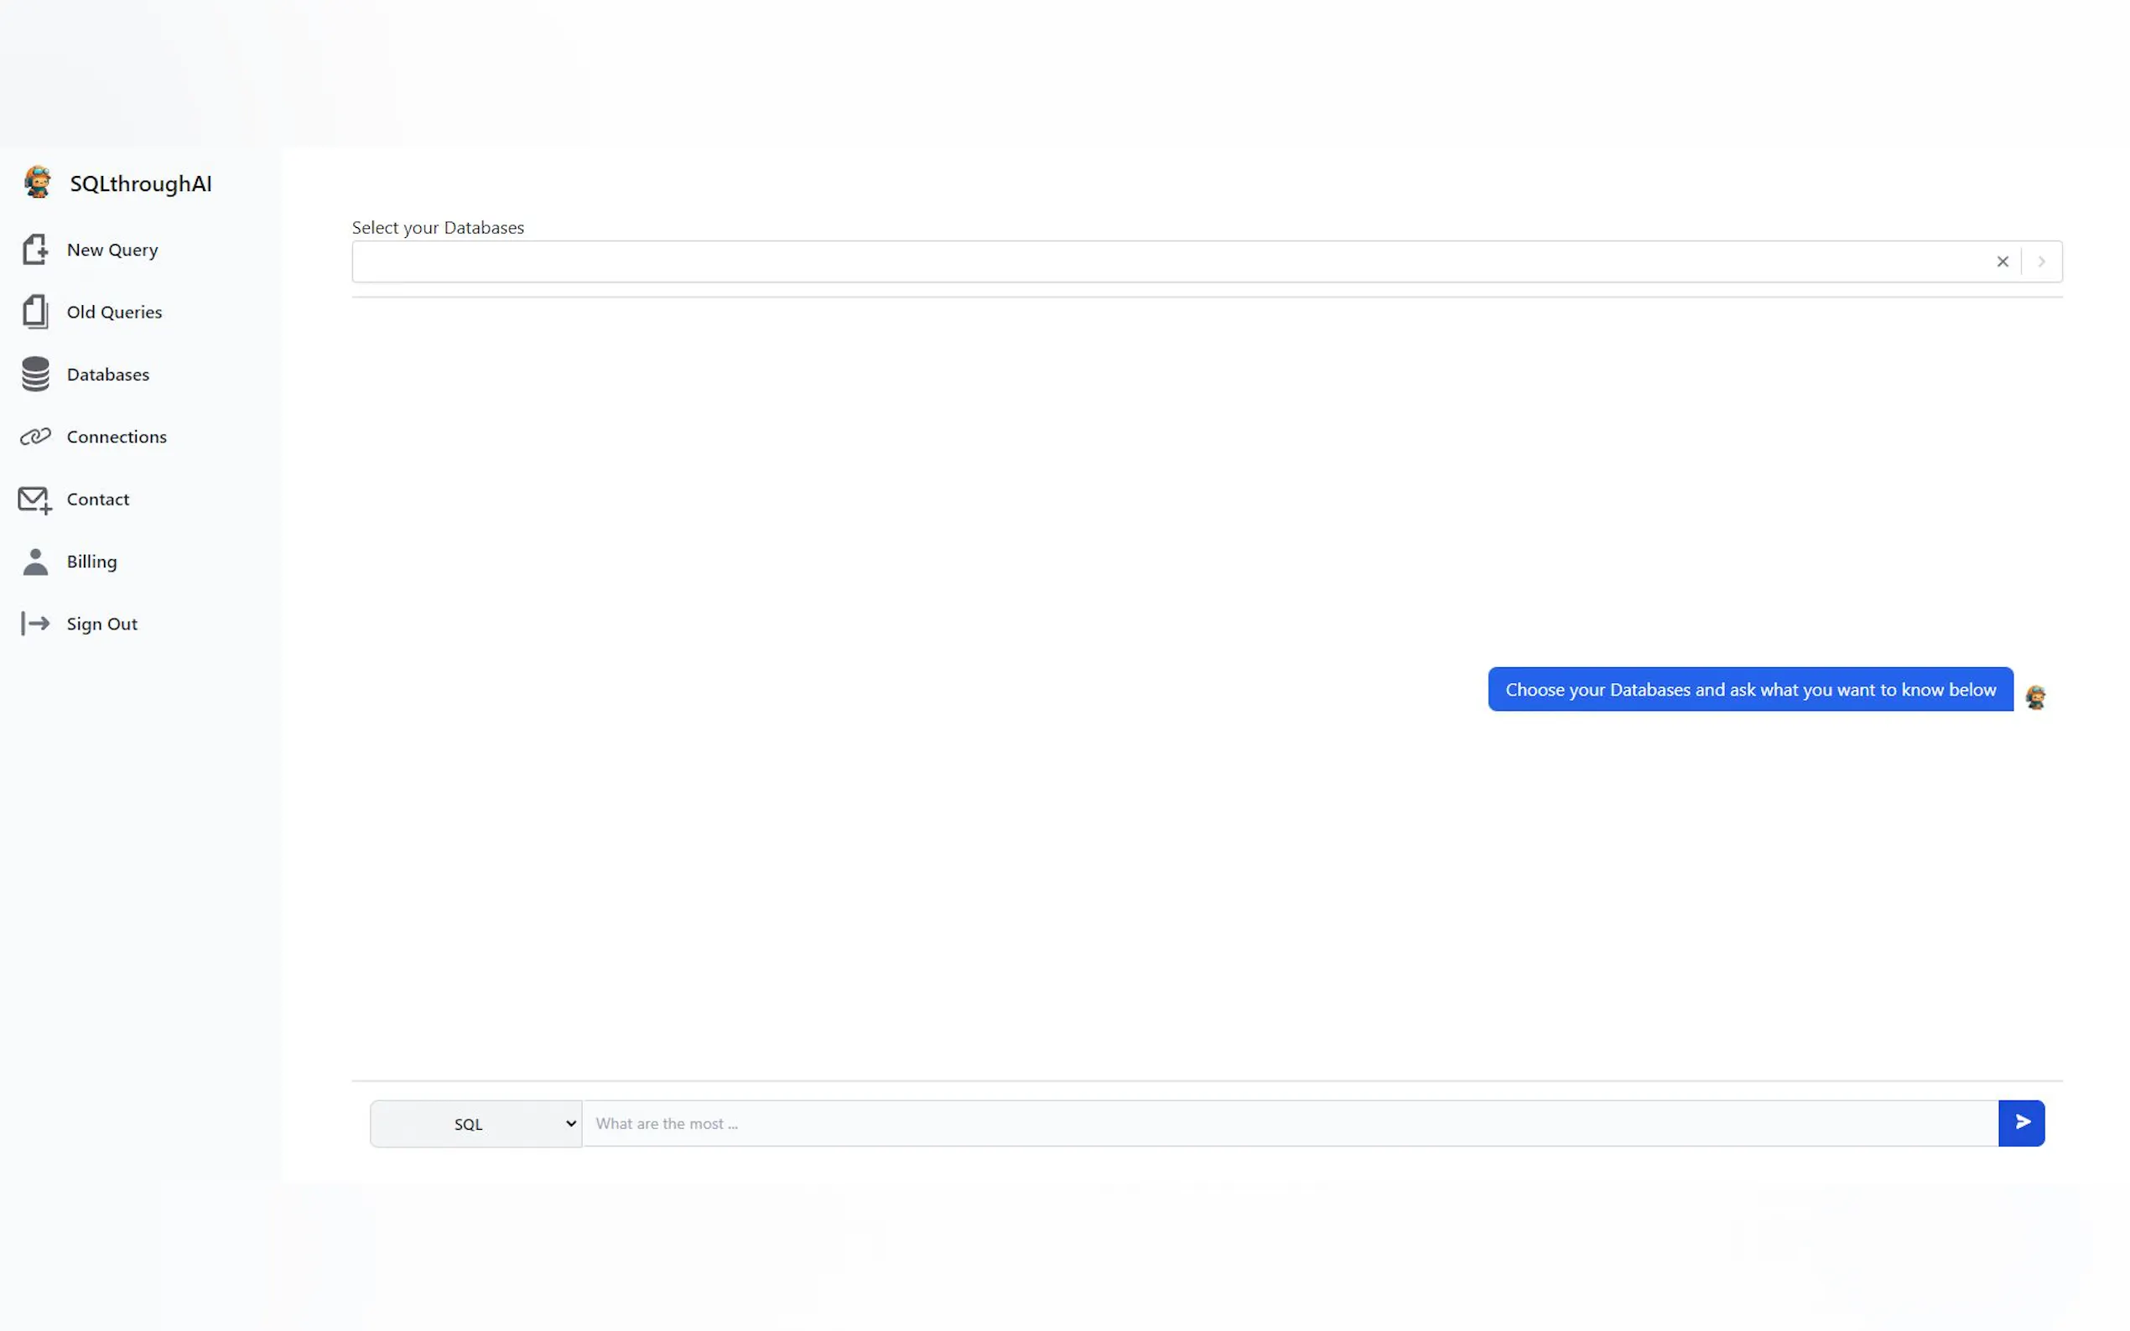The height and width of the screenshot is (1331, 2130).
Task: Click the Connections chain link icon
Action: (35, 437)
